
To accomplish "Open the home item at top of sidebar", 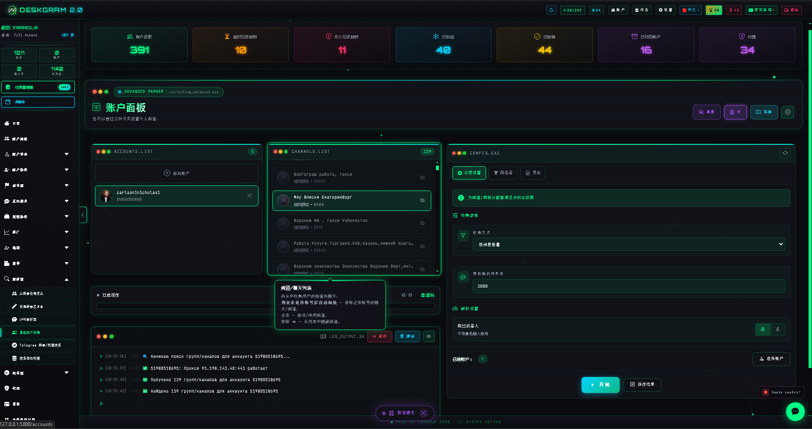I will click(38, 123).
